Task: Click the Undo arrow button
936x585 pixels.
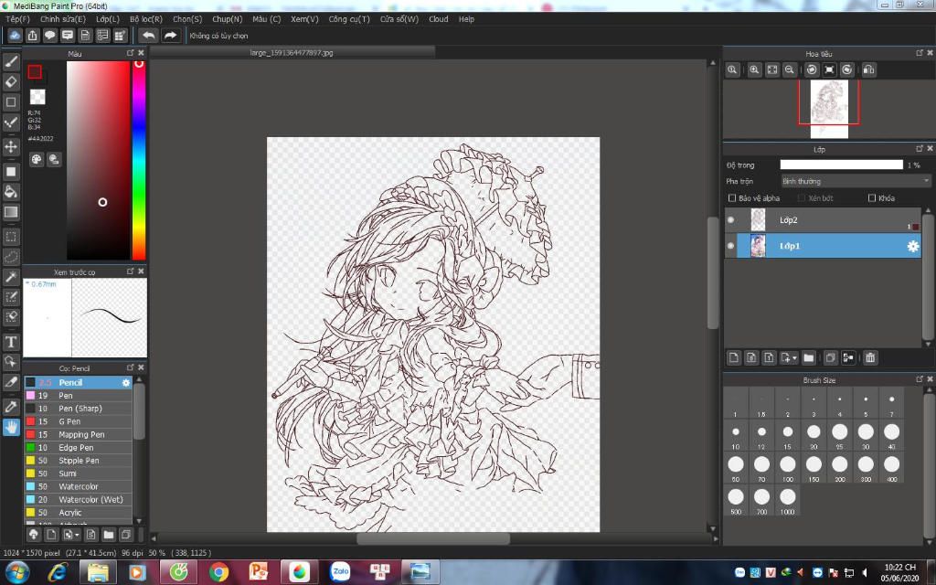Action: click(x=149, y=36)
